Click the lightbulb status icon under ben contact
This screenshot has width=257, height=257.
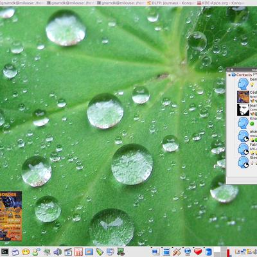coord(252,85)
